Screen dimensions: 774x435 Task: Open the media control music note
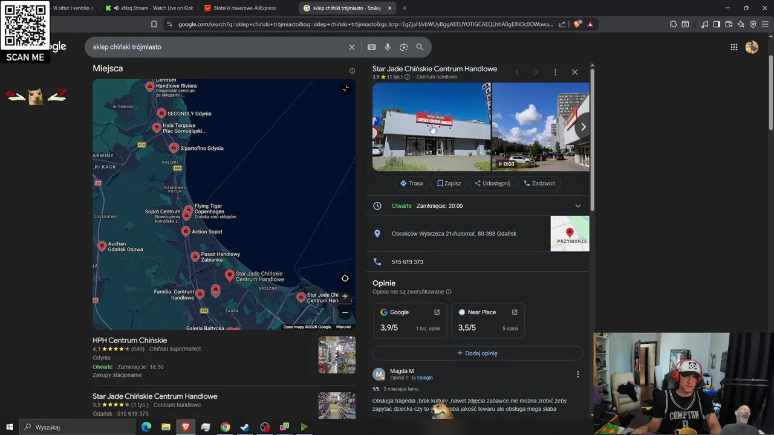click(704, 24)
